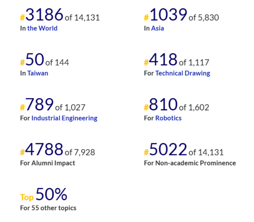This screenshot has width=254, height=222.
Task: Select the Asia rank number 1039
Action: tap(168, 15)
